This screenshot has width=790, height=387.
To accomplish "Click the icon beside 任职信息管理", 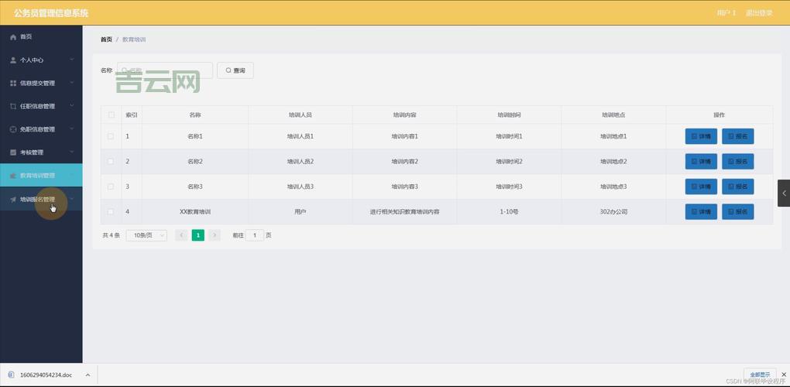I will (x=12, y=106).
